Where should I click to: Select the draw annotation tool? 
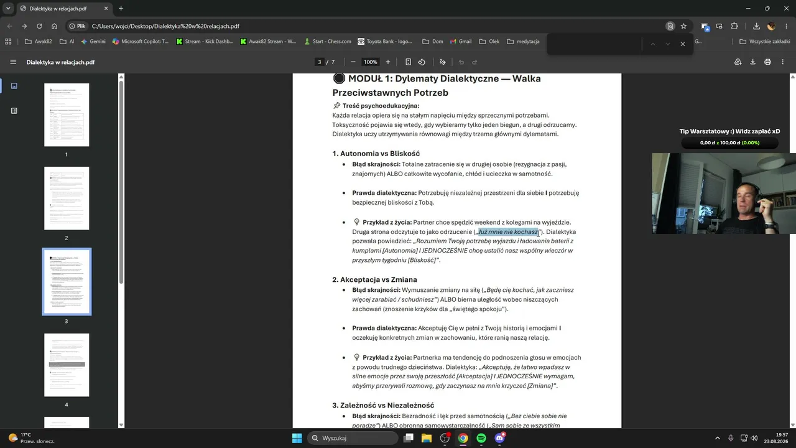(x=443, y=62)
